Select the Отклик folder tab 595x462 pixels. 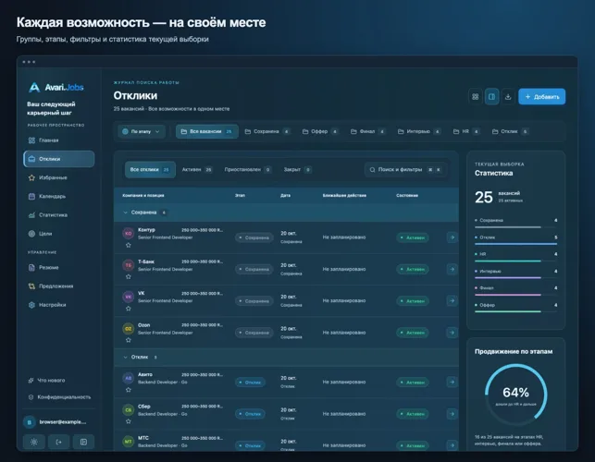click(510, 131)
